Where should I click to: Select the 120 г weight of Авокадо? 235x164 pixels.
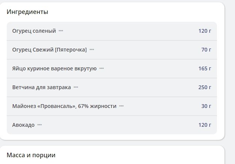click(x=205, y=125)
